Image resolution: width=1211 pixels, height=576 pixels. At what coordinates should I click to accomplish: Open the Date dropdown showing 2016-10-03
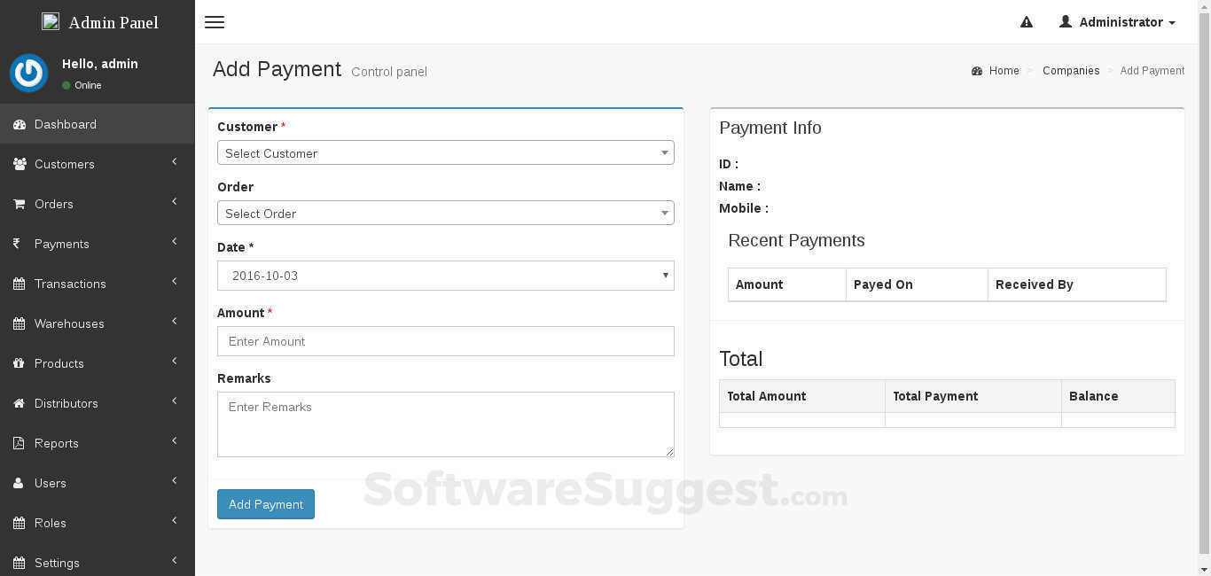(445, 276)
